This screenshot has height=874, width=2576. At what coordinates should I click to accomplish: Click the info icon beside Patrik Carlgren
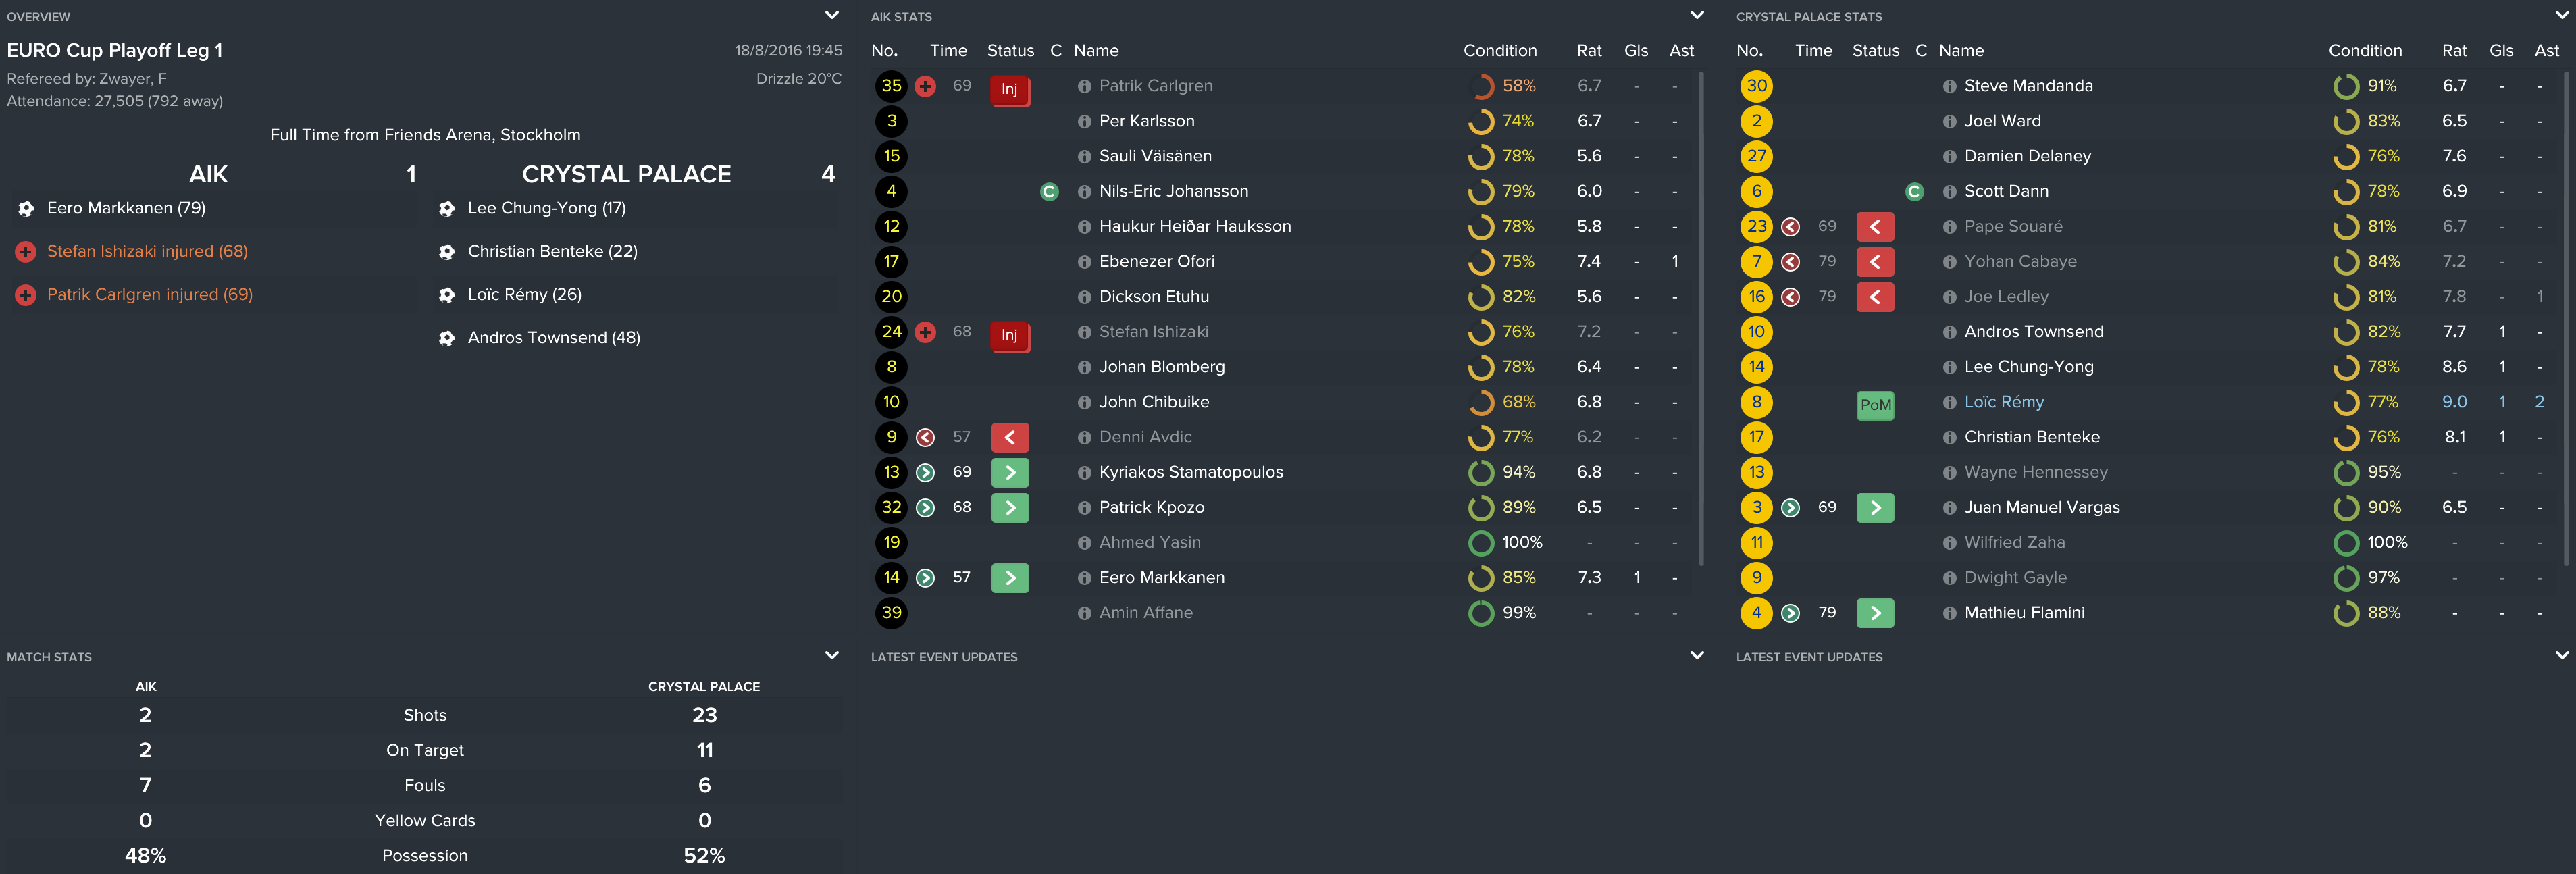[x=1084, y=87]
